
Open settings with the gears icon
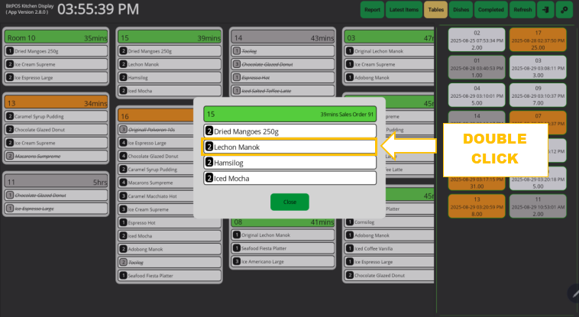(566, 10)
